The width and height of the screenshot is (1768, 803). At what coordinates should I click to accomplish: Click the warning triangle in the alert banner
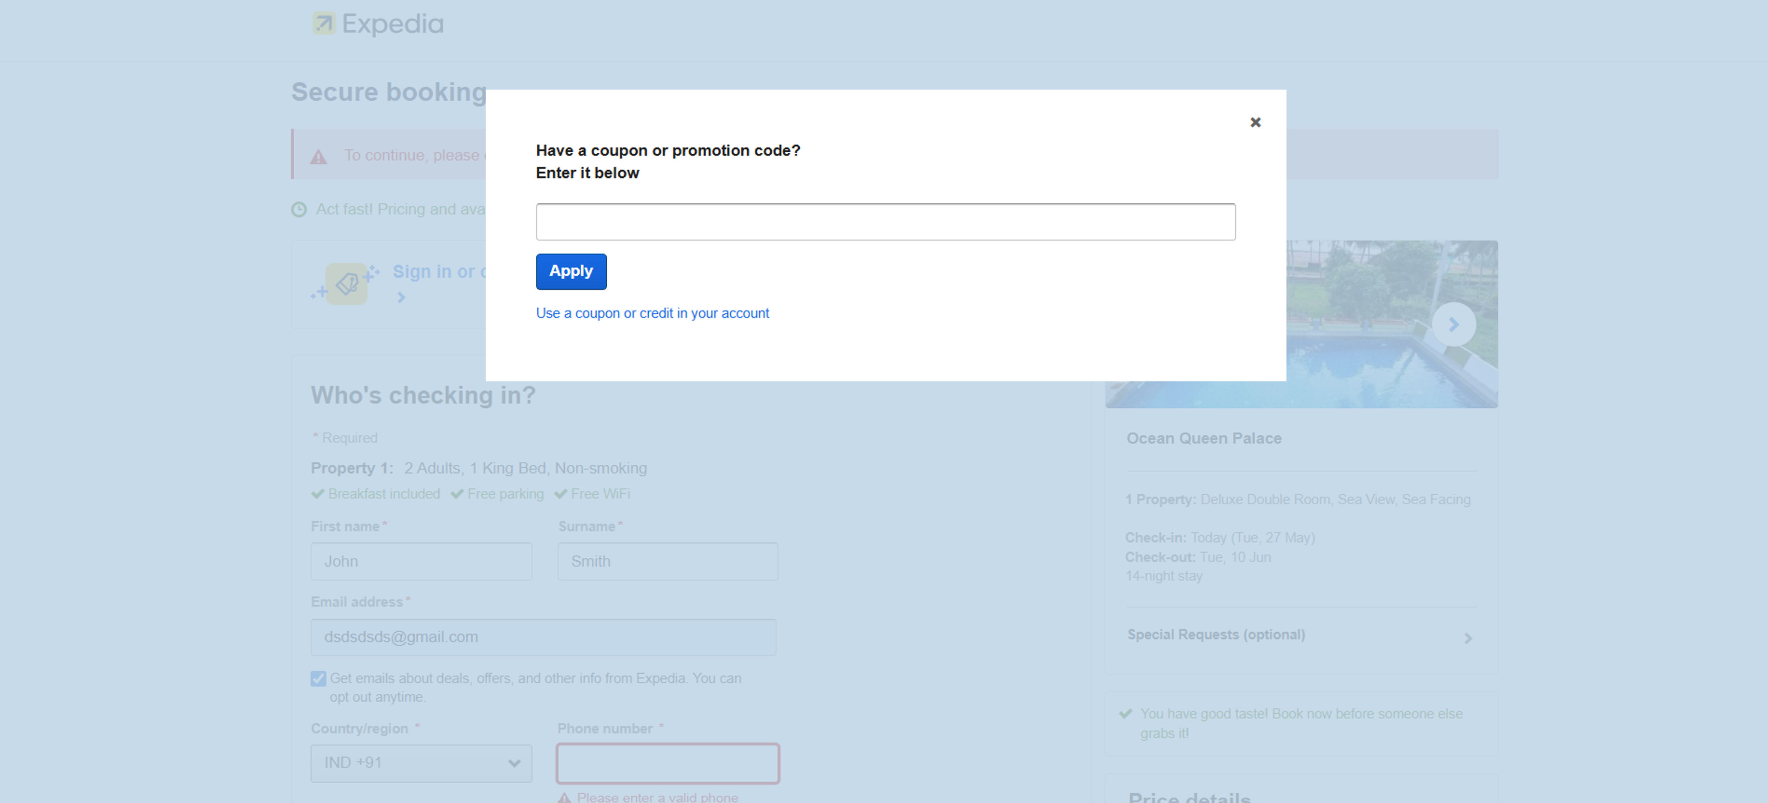[x=319, y=157]
